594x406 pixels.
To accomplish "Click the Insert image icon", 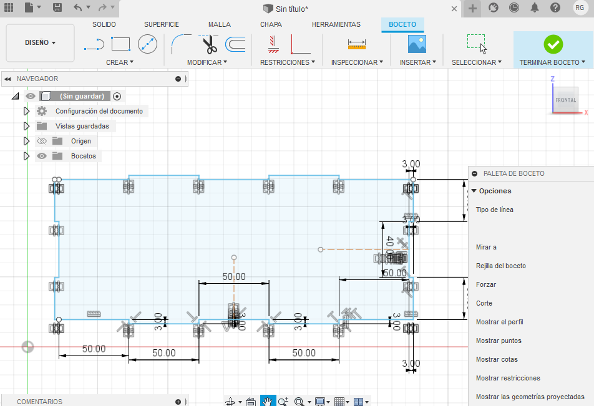I will (x=417, y=44).
